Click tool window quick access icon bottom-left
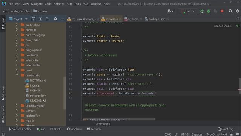 coord(3,134)
